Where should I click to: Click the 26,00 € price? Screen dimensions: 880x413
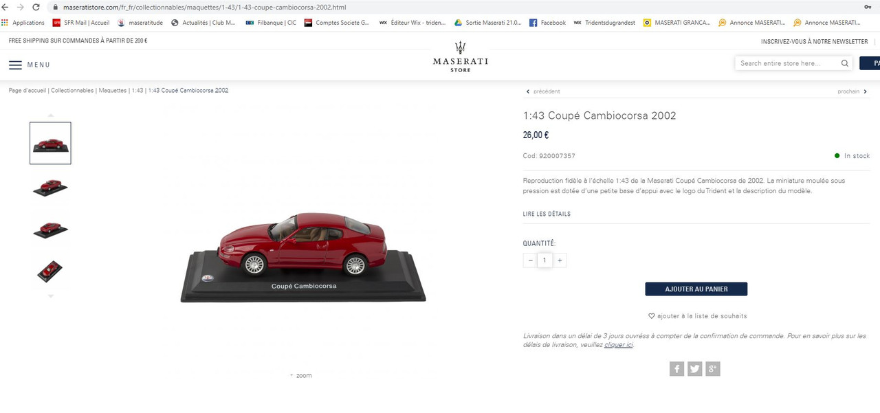(536, 135)
